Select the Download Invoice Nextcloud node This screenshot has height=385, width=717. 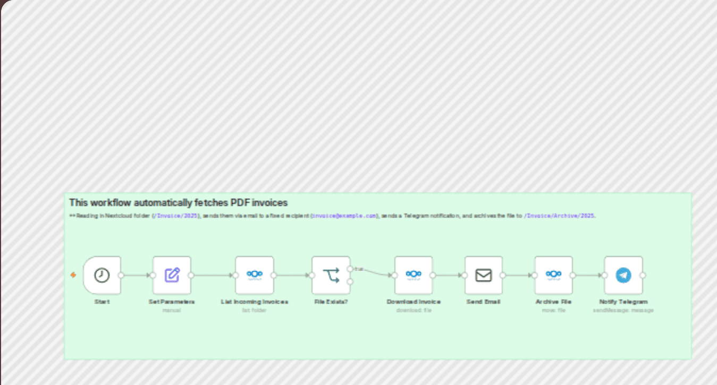click(x=414, y=275)
